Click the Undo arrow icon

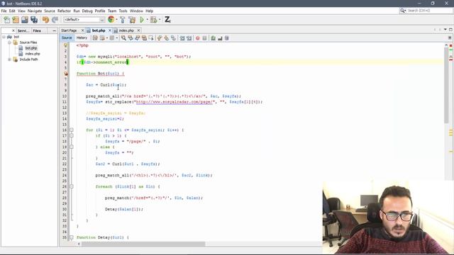click(x=45, y=20)
